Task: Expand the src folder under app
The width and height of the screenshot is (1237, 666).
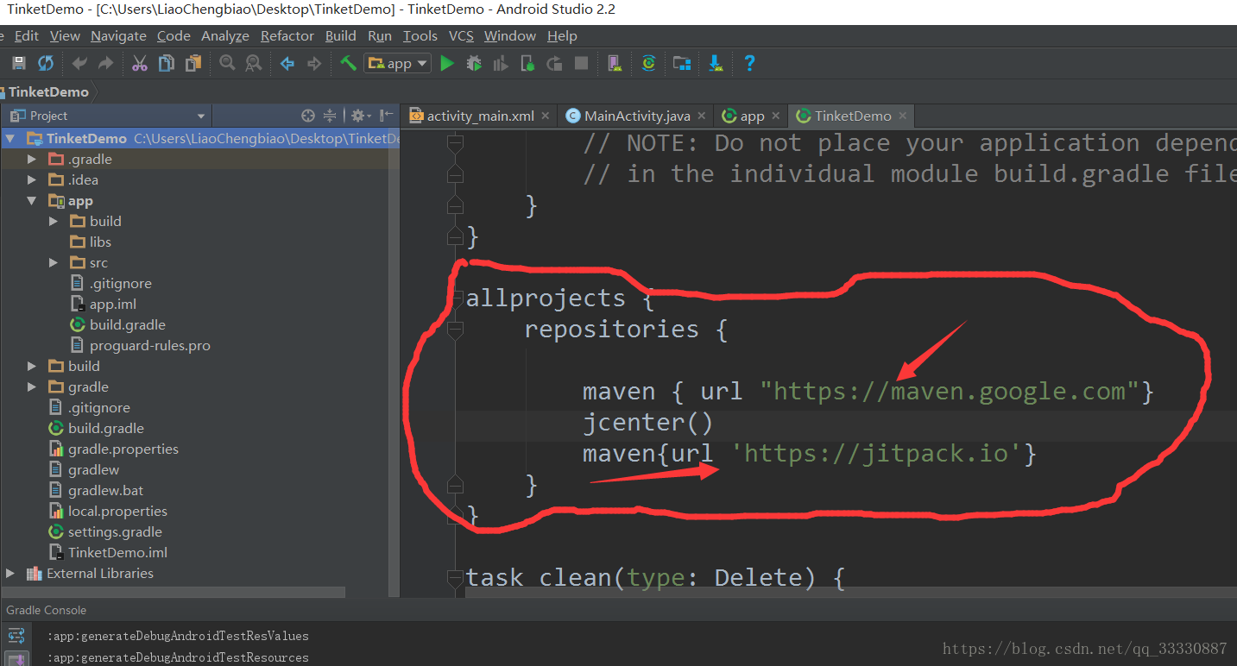Action: (x=54, y=262)
